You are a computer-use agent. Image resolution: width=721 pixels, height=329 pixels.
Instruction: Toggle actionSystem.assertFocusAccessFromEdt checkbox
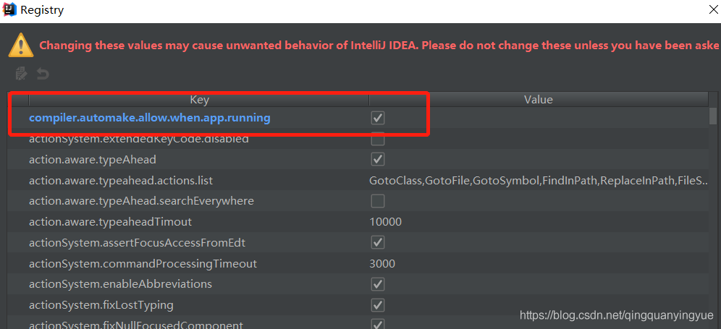378,242
